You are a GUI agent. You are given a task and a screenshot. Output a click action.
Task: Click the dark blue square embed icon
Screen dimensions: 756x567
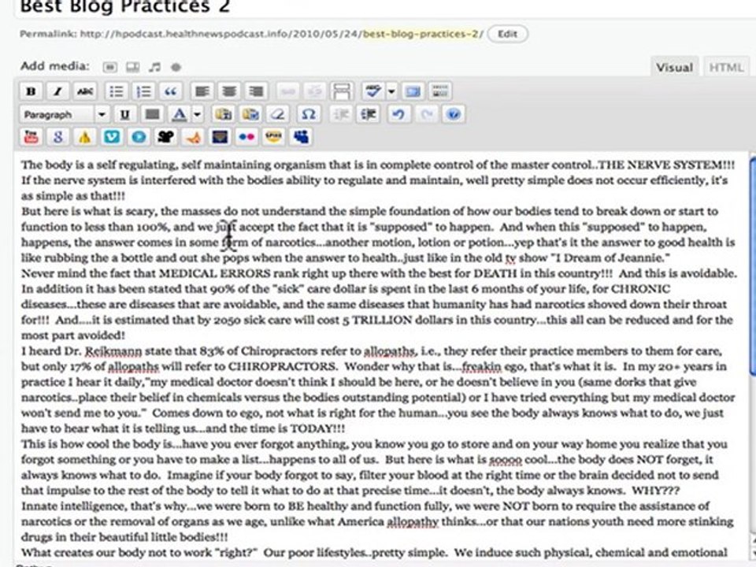[220, 137]
